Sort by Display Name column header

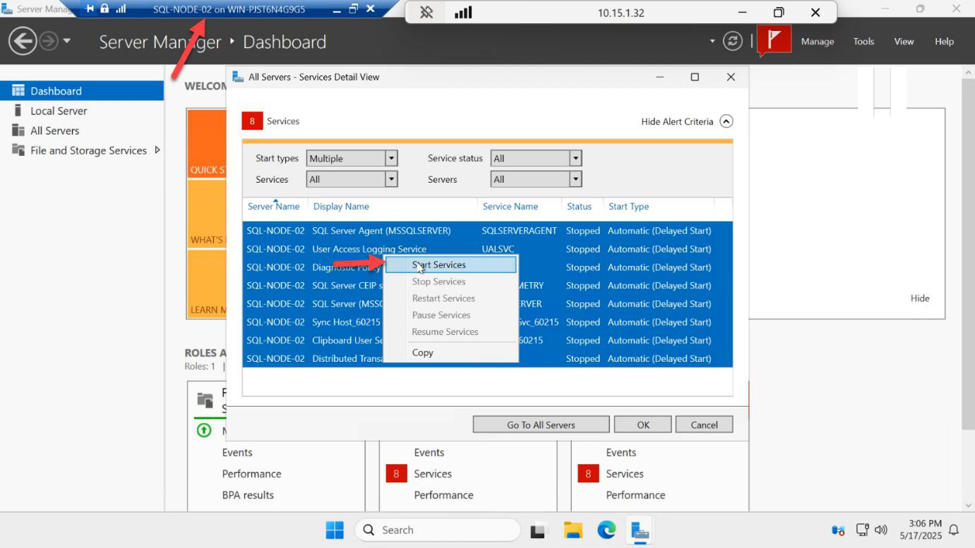click(x=341, y=207)
